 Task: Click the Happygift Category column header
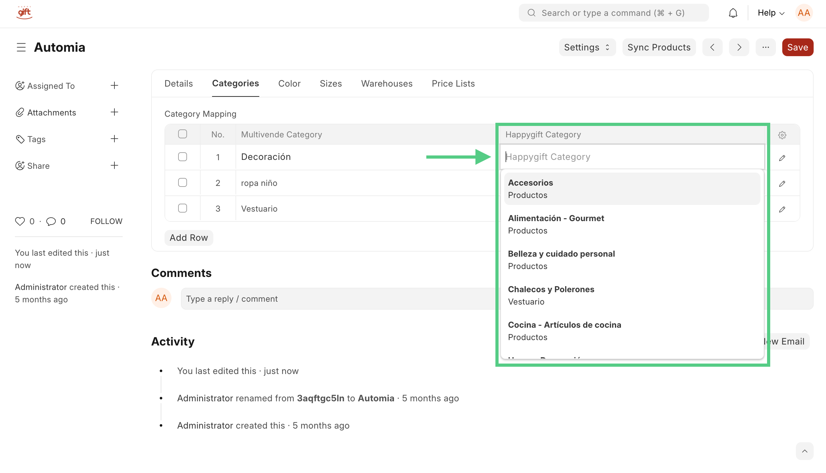[x=543, y=135]
